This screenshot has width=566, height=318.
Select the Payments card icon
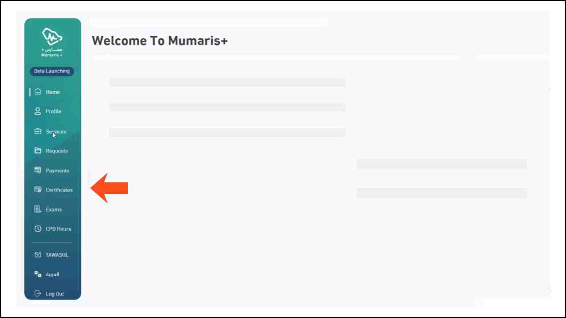38,170
